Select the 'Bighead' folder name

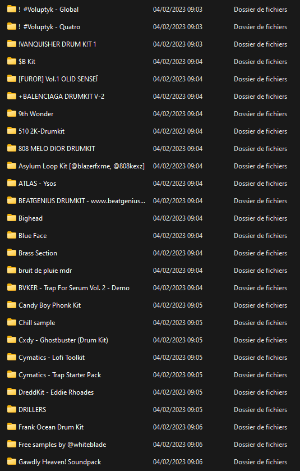click(x=31, y=218)
